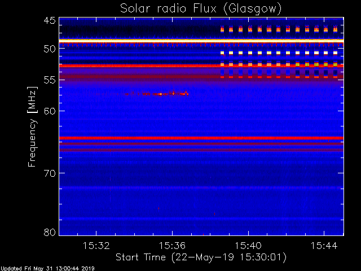This screenshot has width=361, height=271.
Task: Click the '15:40' time tick label
Action: 248,246
